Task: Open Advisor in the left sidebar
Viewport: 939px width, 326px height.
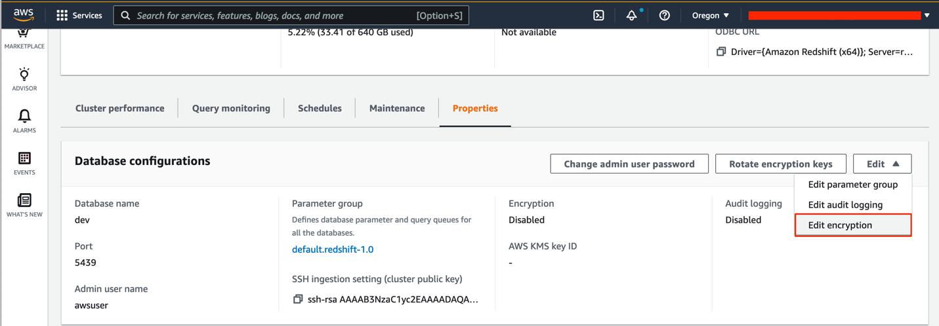Action: tap(24, 79)
